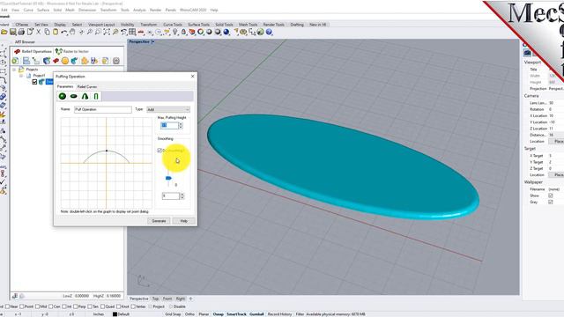
Task: Click the gear settings icon in ART toolbar
Action: coord(115,61)
